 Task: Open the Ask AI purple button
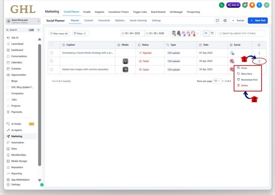coord(233,5)
